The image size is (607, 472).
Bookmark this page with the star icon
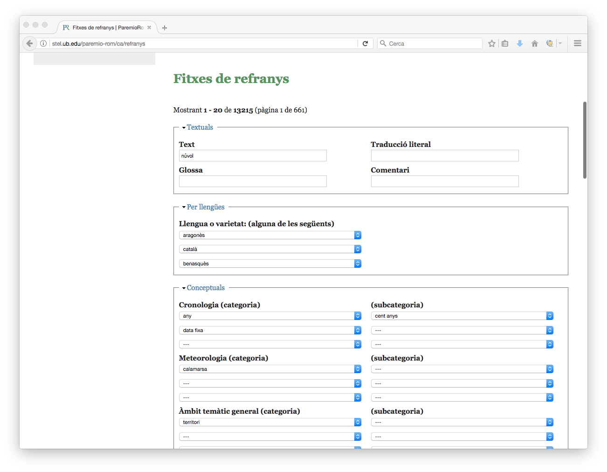point(491,43)
